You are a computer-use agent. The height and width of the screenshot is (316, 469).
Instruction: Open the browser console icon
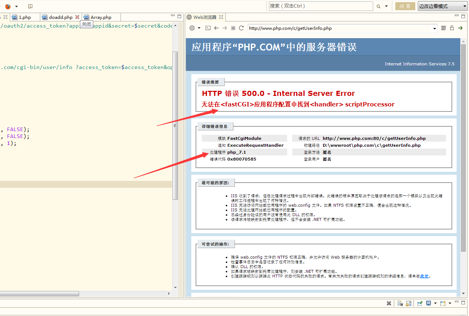pyautogui.click(x=208, y=28)
